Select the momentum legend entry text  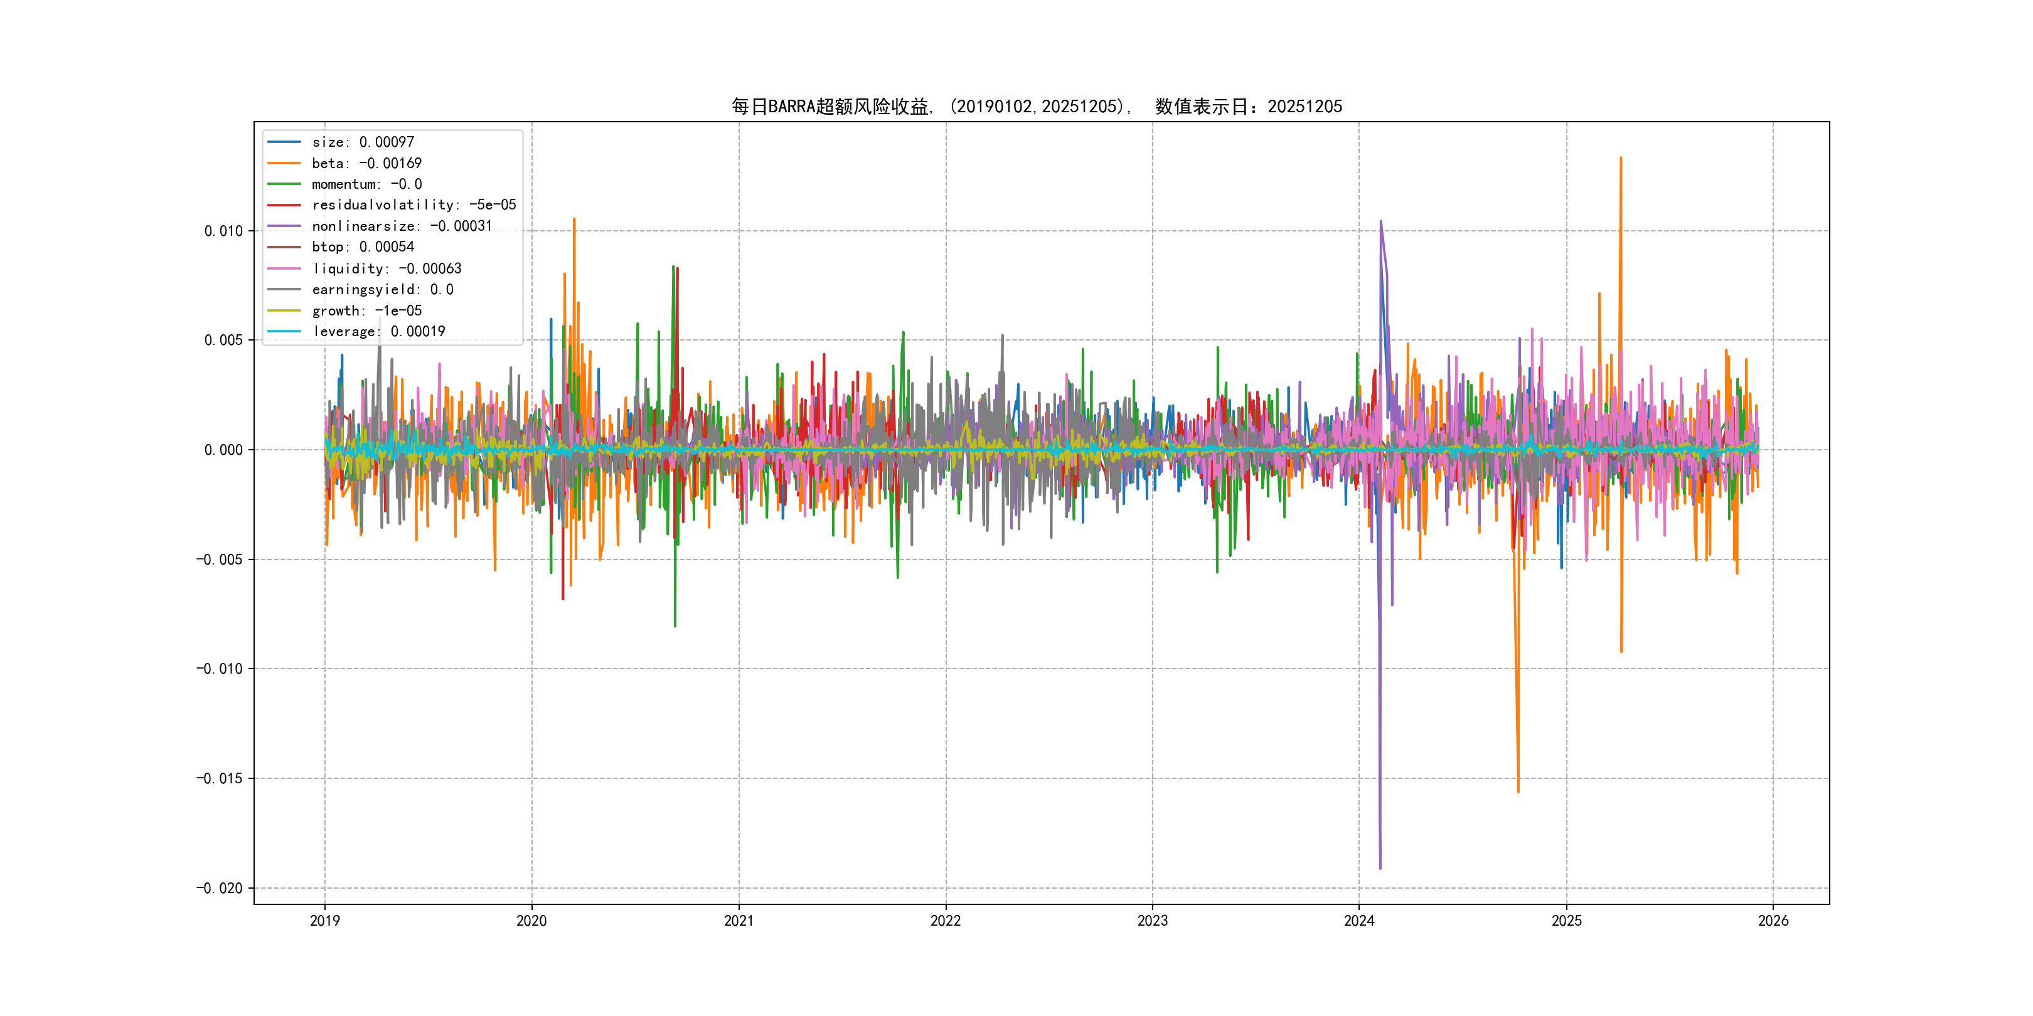click(x=366, y=184)
